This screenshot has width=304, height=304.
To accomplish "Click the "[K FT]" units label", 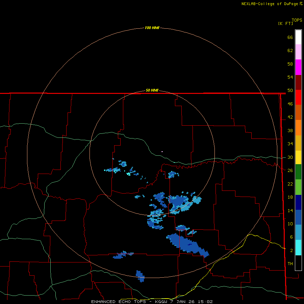I will pos(285,23).
